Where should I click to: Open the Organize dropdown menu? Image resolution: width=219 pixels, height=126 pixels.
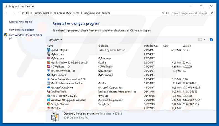[55, 40]
